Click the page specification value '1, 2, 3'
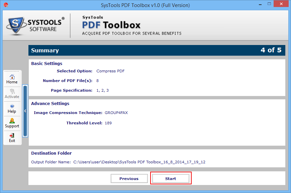The image size is (291, 193). (x=102, y=90)
